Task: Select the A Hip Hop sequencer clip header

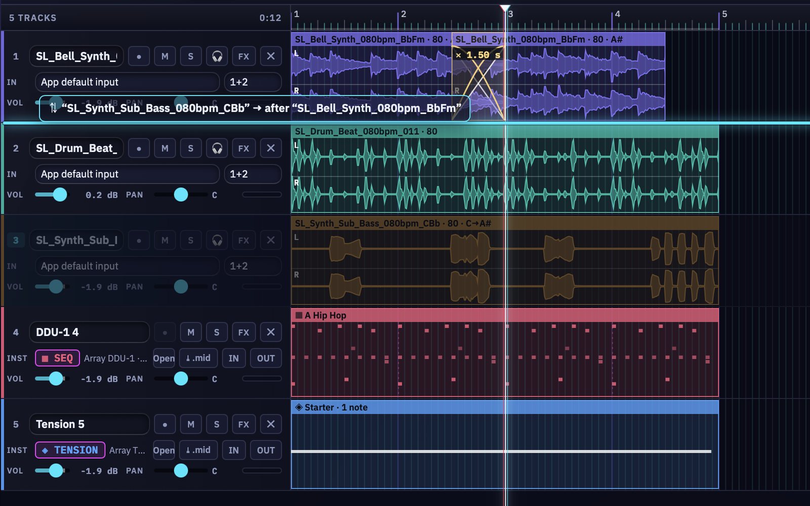Action: coord(505,315)
